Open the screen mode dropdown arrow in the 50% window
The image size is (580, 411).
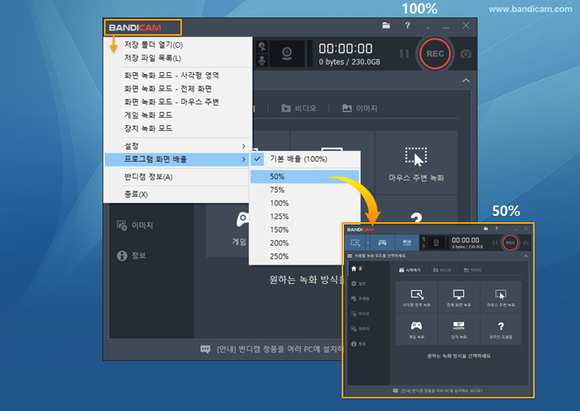pos(368,243)
